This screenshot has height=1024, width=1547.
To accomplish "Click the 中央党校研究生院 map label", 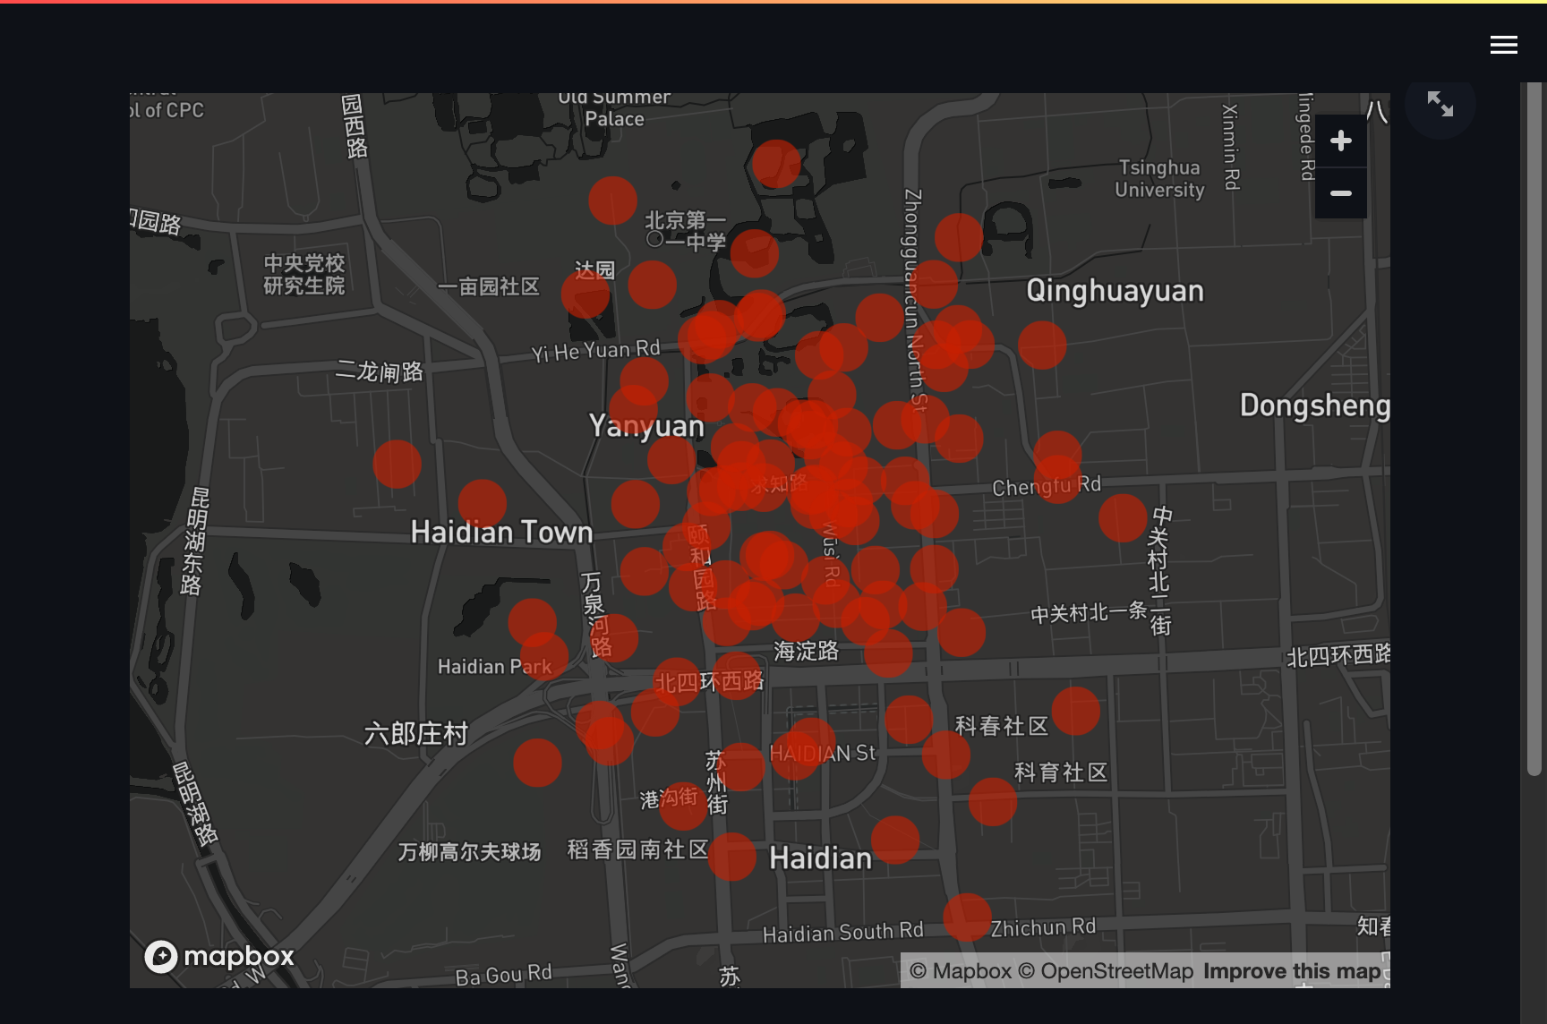I will tap(303, 274).
